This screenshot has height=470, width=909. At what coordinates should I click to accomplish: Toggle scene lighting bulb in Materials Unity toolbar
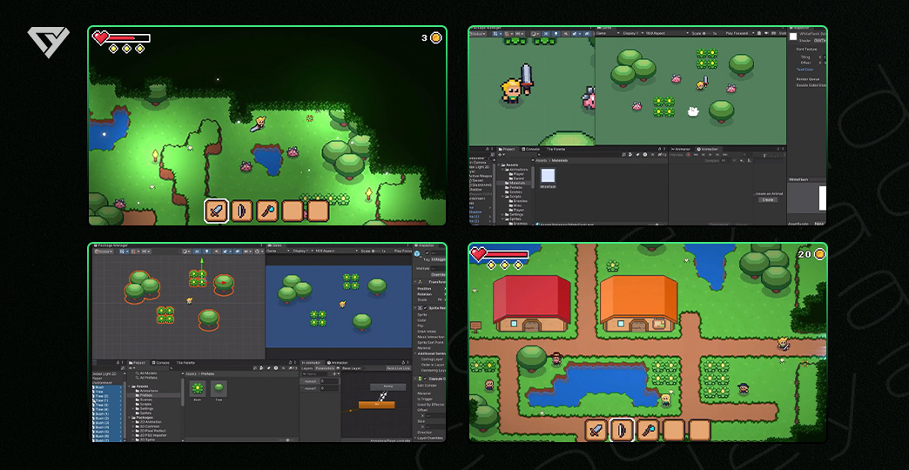556,34
